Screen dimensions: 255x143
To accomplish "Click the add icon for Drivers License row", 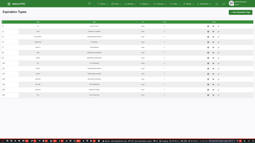I will pyautogui.click(x=208, y=26).
